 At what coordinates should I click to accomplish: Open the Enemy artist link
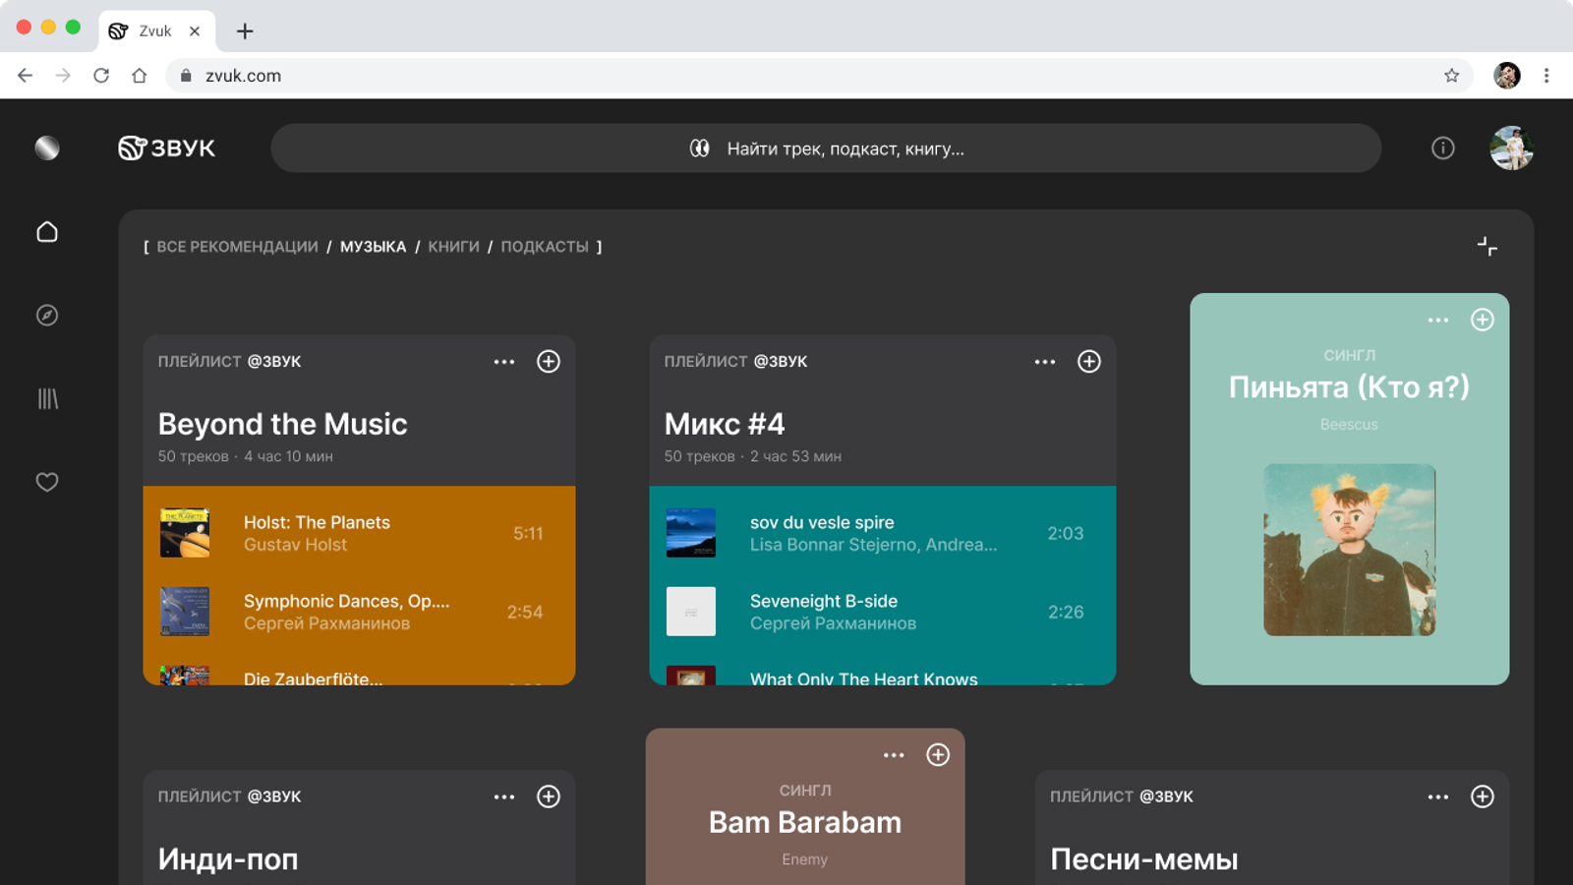[x=804, y=859]
